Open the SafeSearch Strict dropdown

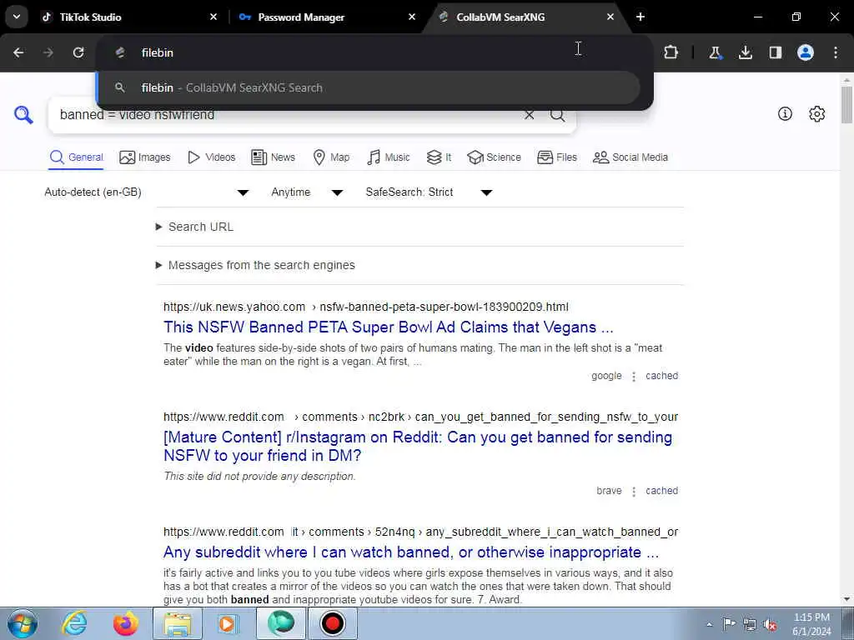click(430, 192)
